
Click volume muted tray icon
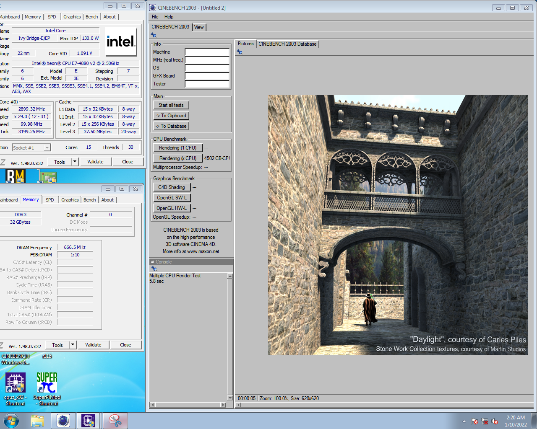[495, 421]
